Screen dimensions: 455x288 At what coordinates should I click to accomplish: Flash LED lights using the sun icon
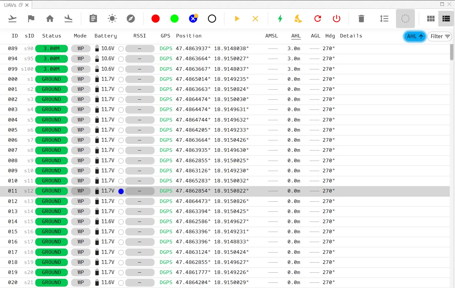[112, 19]
